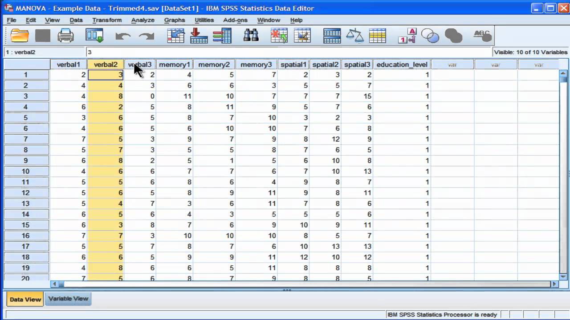Click the Find binoculars icon
Viewport: 570px width, 320px height.
[x=251, y=36]
